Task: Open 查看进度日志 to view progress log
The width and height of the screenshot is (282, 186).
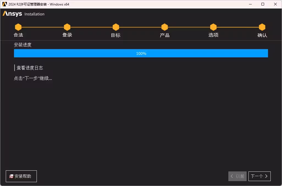Action: 30,68
